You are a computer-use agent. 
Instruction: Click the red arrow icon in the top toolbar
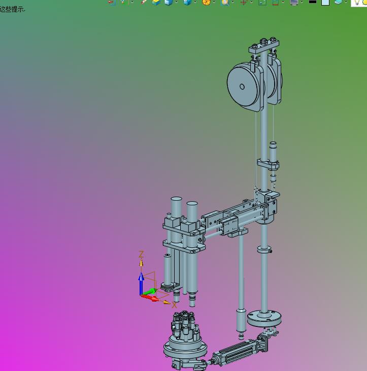click(112, 2)
